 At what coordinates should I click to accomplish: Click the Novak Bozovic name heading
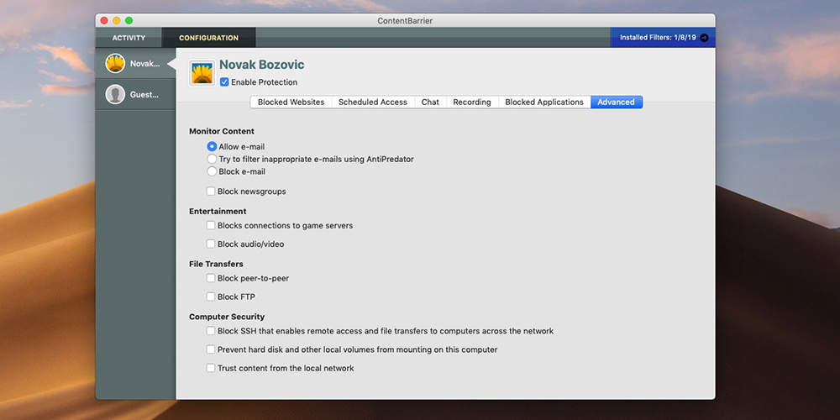(262, 65)
